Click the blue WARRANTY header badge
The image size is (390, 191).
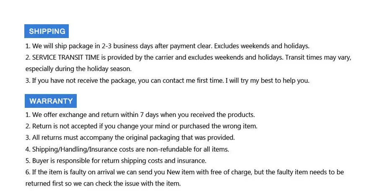point(51,101)
